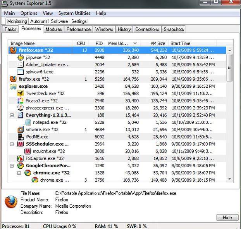
Task: Open the Help menu
Action: coord(101,13)
